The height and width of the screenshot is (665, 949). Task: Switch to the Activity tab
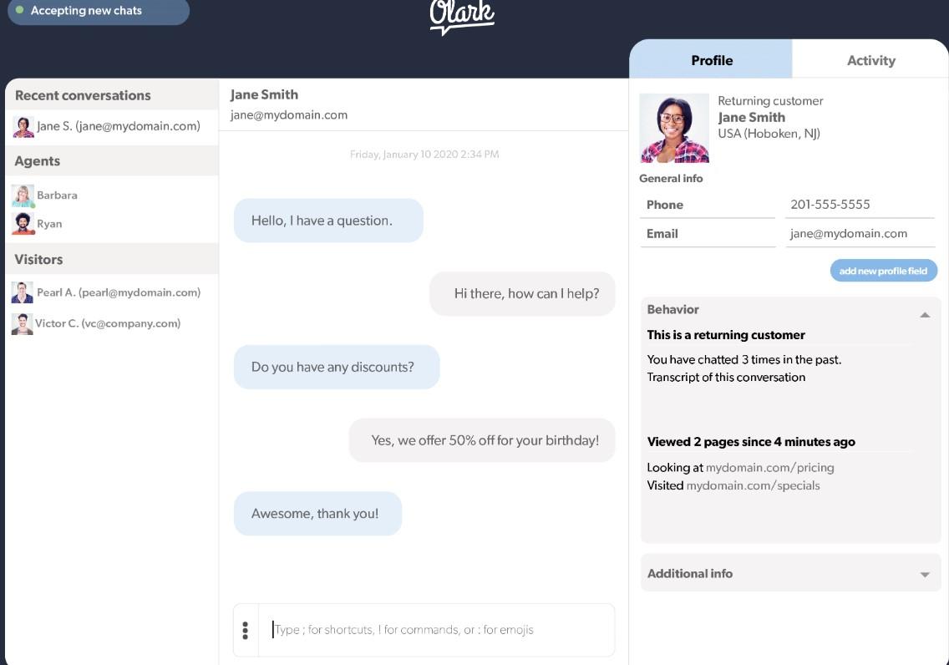[870, 60]
